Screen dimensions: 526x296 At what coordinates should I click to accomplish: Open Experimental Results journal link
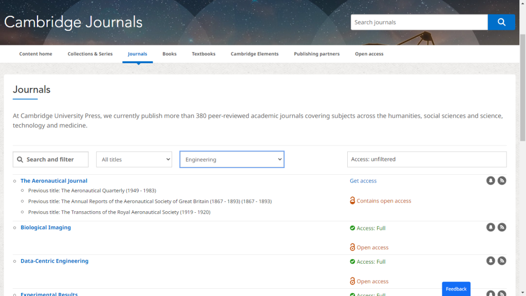point(49,294)
